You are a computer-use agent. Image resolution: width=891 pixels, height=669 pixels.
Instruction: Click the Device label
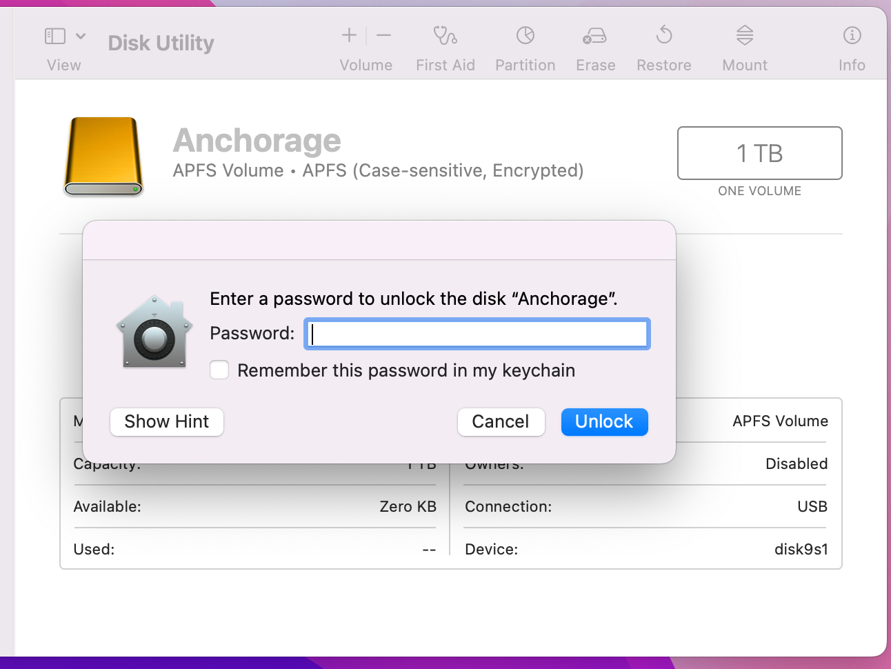[492, 550]
